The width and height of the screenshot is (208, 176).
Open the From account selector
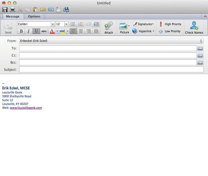click(111, 41)
